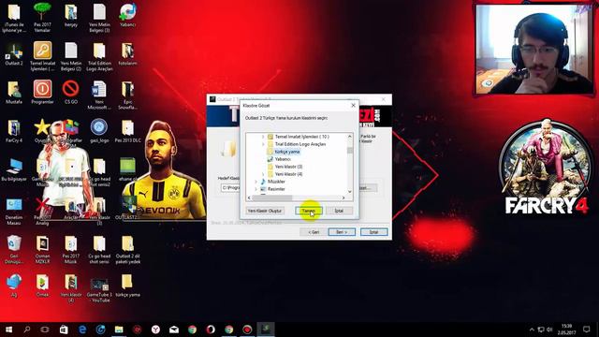Select the Mustafa user folder icon
Viewport: 599px width, 337px height.
point(14,92)
